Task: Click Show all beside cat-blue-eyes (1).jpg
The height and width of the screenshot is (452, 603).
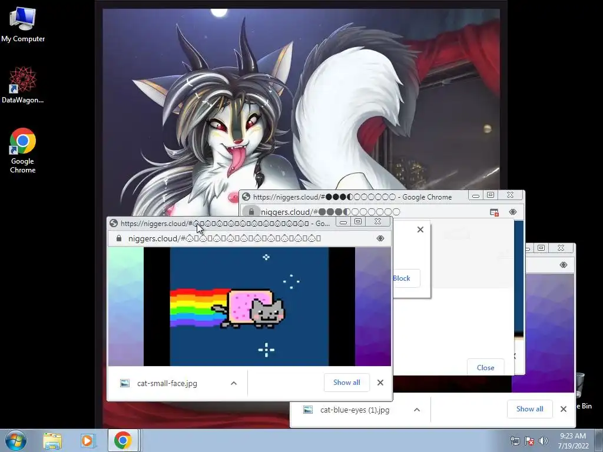Action: [x=529, y=409]
